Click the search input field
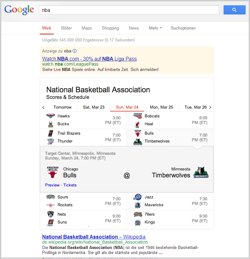The width and height of the screenshot is (250, 259). 129,10
